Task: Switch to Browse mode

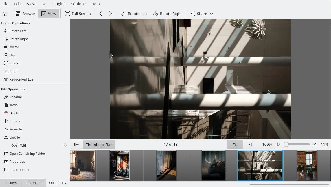Action: (x=25, y=13)
